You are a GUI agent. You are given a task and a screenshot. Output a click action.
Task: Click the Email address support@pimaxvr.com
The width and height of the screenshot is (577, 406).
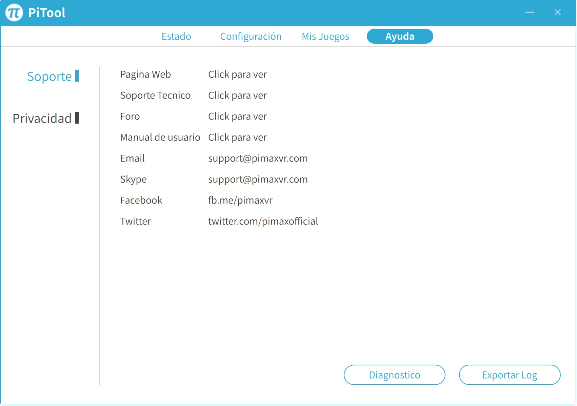pos(258,158)
